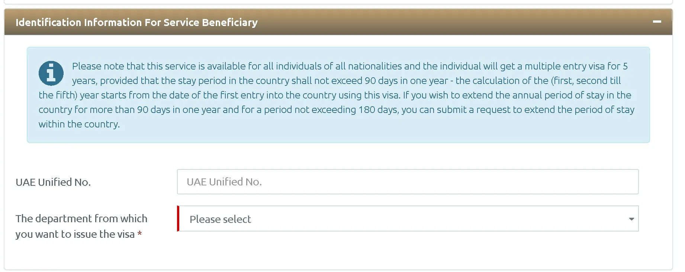Image resolution: width=685 pixels, height=272 pixels.
Task: Click inside the blue information notice box
Action: point(335,95)
